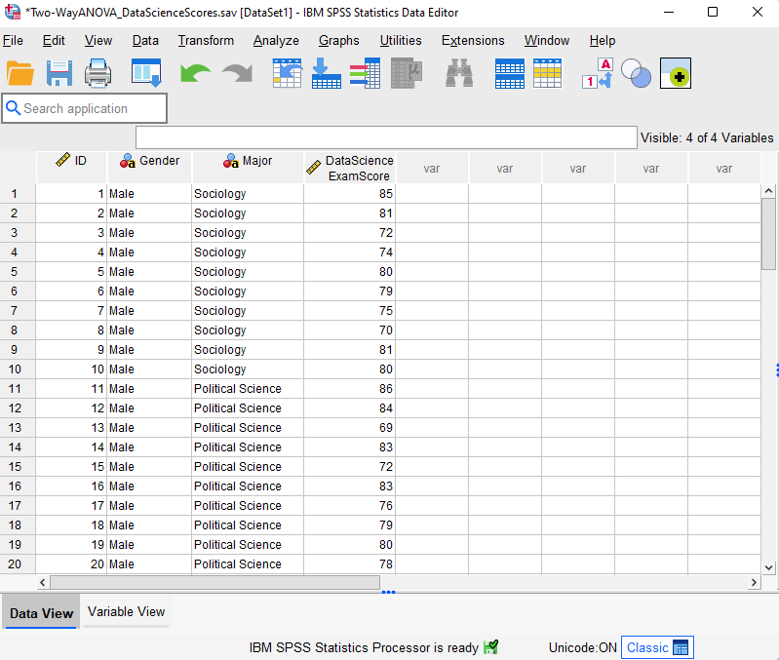
Task: Print the dataset using printer icon
Action: click(x=97, y=73)
